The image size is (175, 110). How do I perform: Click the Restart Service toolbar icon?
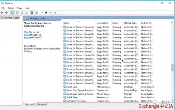[x=55, y=13]
